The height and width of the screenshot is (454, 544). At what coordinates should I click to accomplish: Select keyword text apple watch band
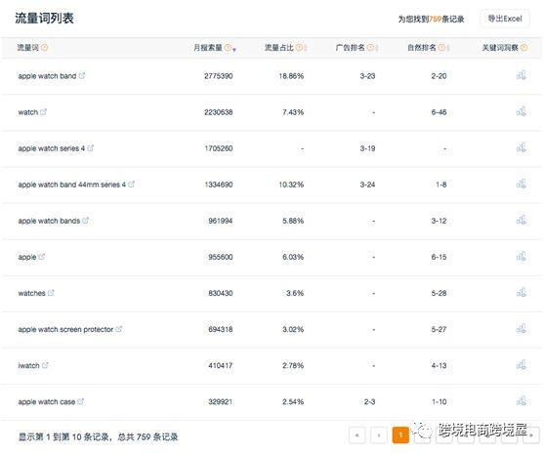tap(47, 76)
